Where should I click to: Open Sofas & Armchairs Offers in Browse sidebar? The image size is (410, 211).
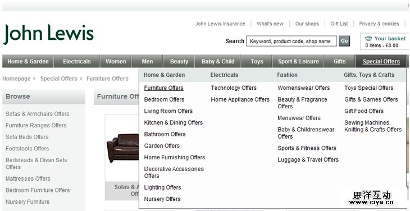point(38,114)
